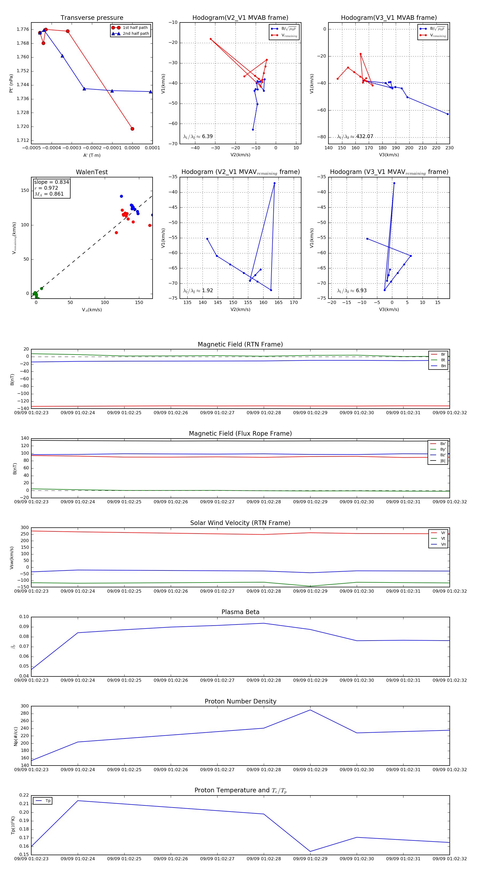Click the 'Vt' legend entry

(x=439, y=539)
